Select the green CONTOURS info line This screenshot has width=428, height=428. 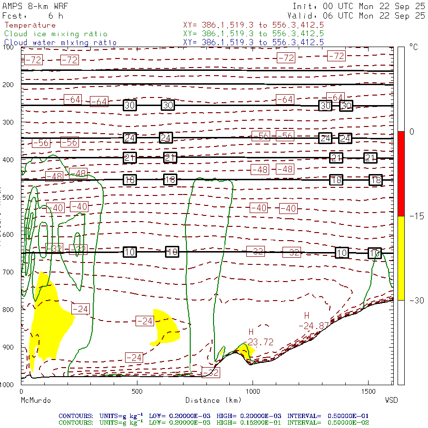[214, 423]
